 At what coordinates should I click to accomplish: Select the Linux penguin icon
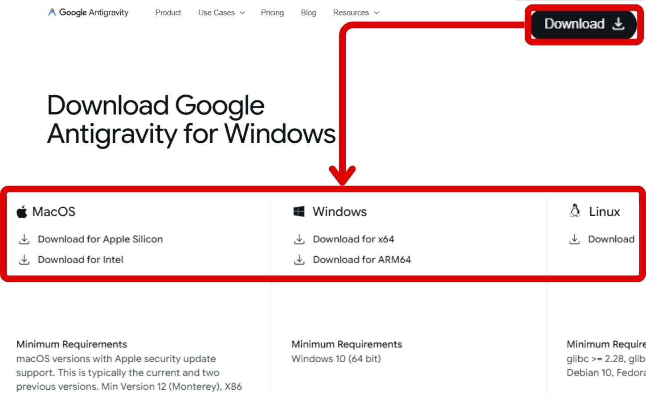pyautogui.click(x=575, y=210)
